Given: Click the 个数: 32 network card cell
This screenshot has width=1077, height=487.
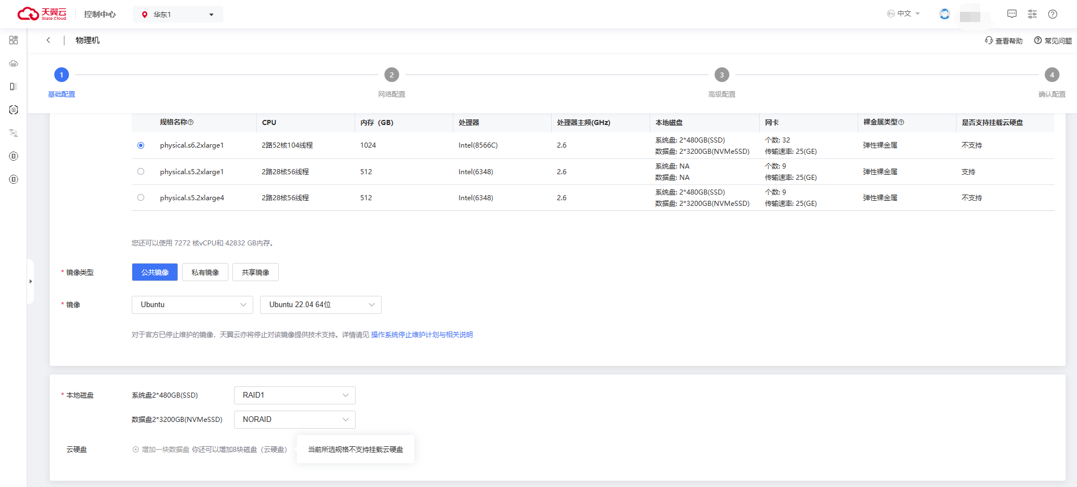Looking at the screenshot, I should 777,140.
